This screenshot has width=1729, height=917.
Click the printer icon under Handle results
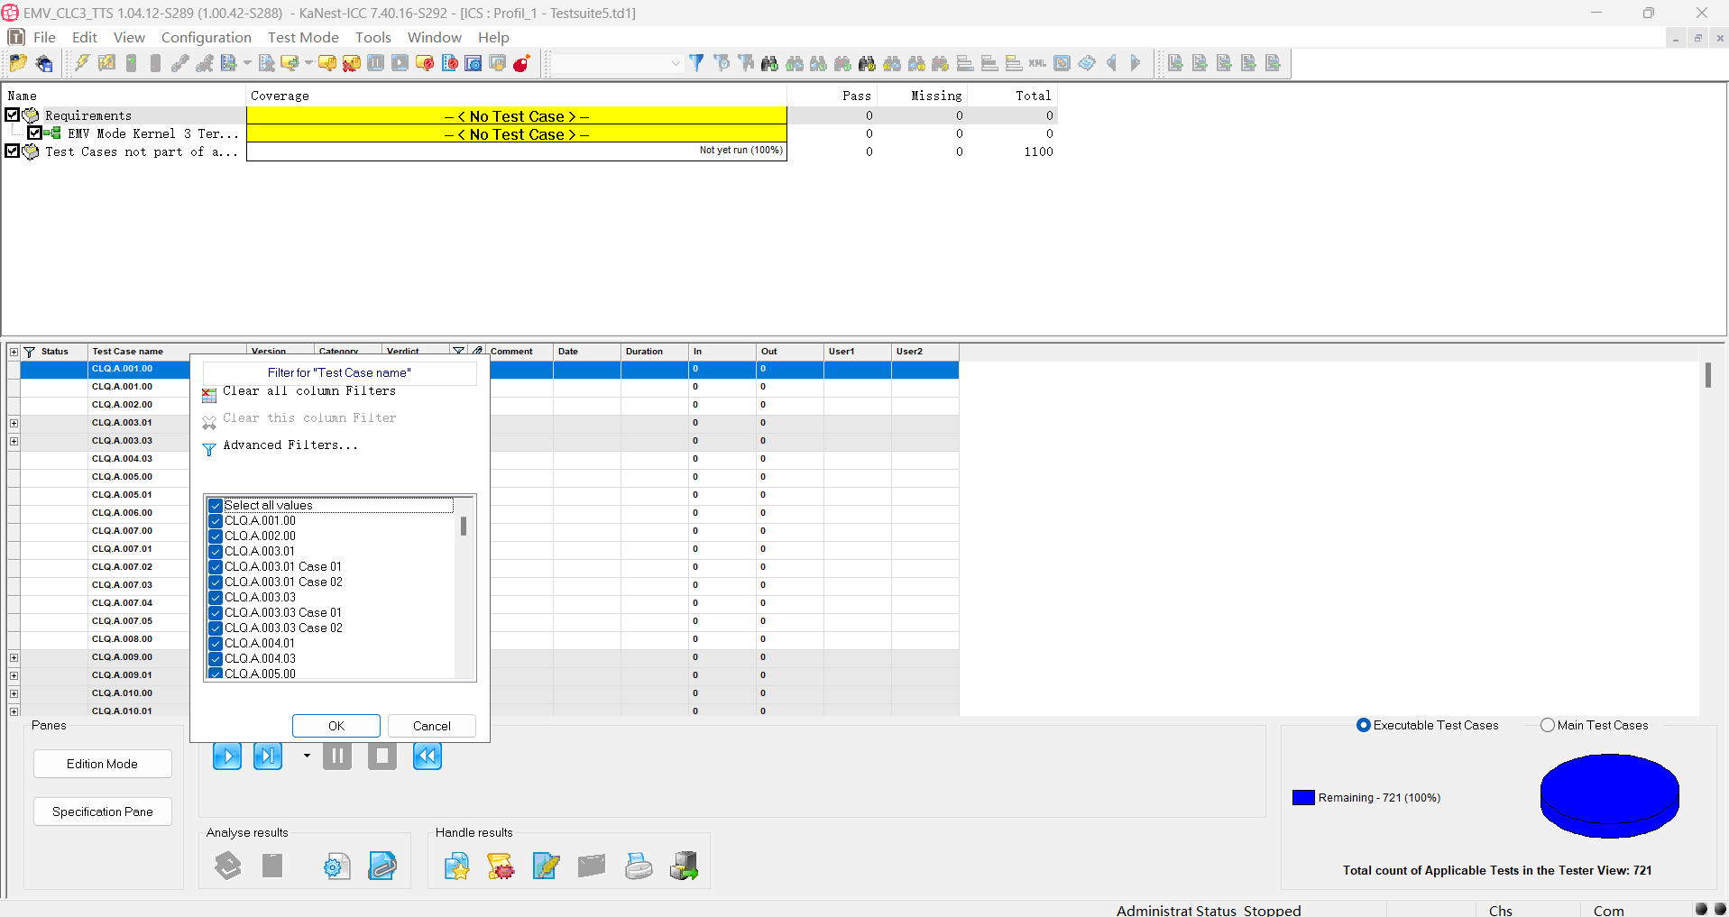[639, 866]
